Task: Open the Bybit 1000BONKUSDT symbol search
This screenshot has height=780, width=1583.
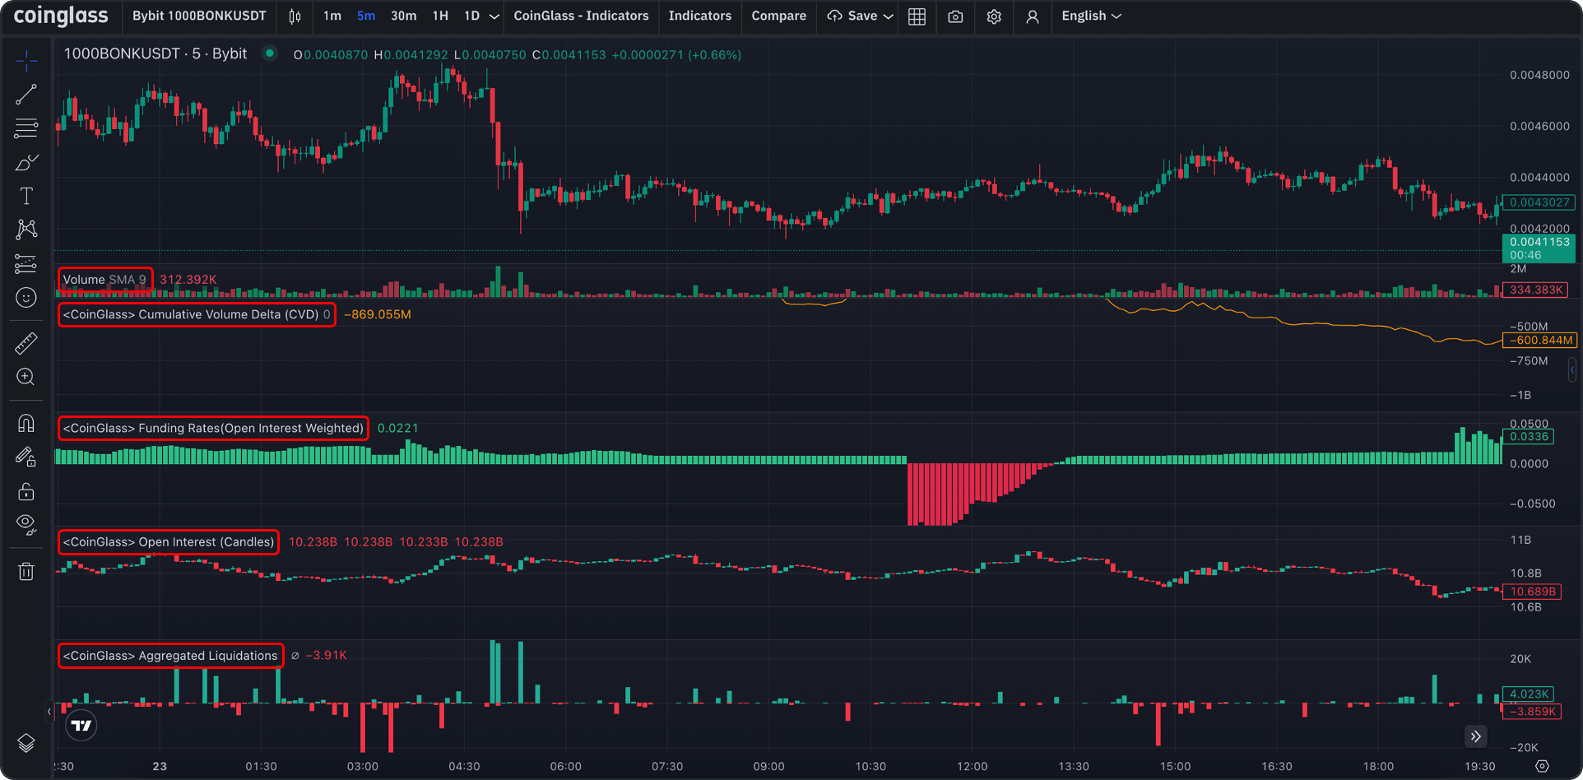Action: 199,16
